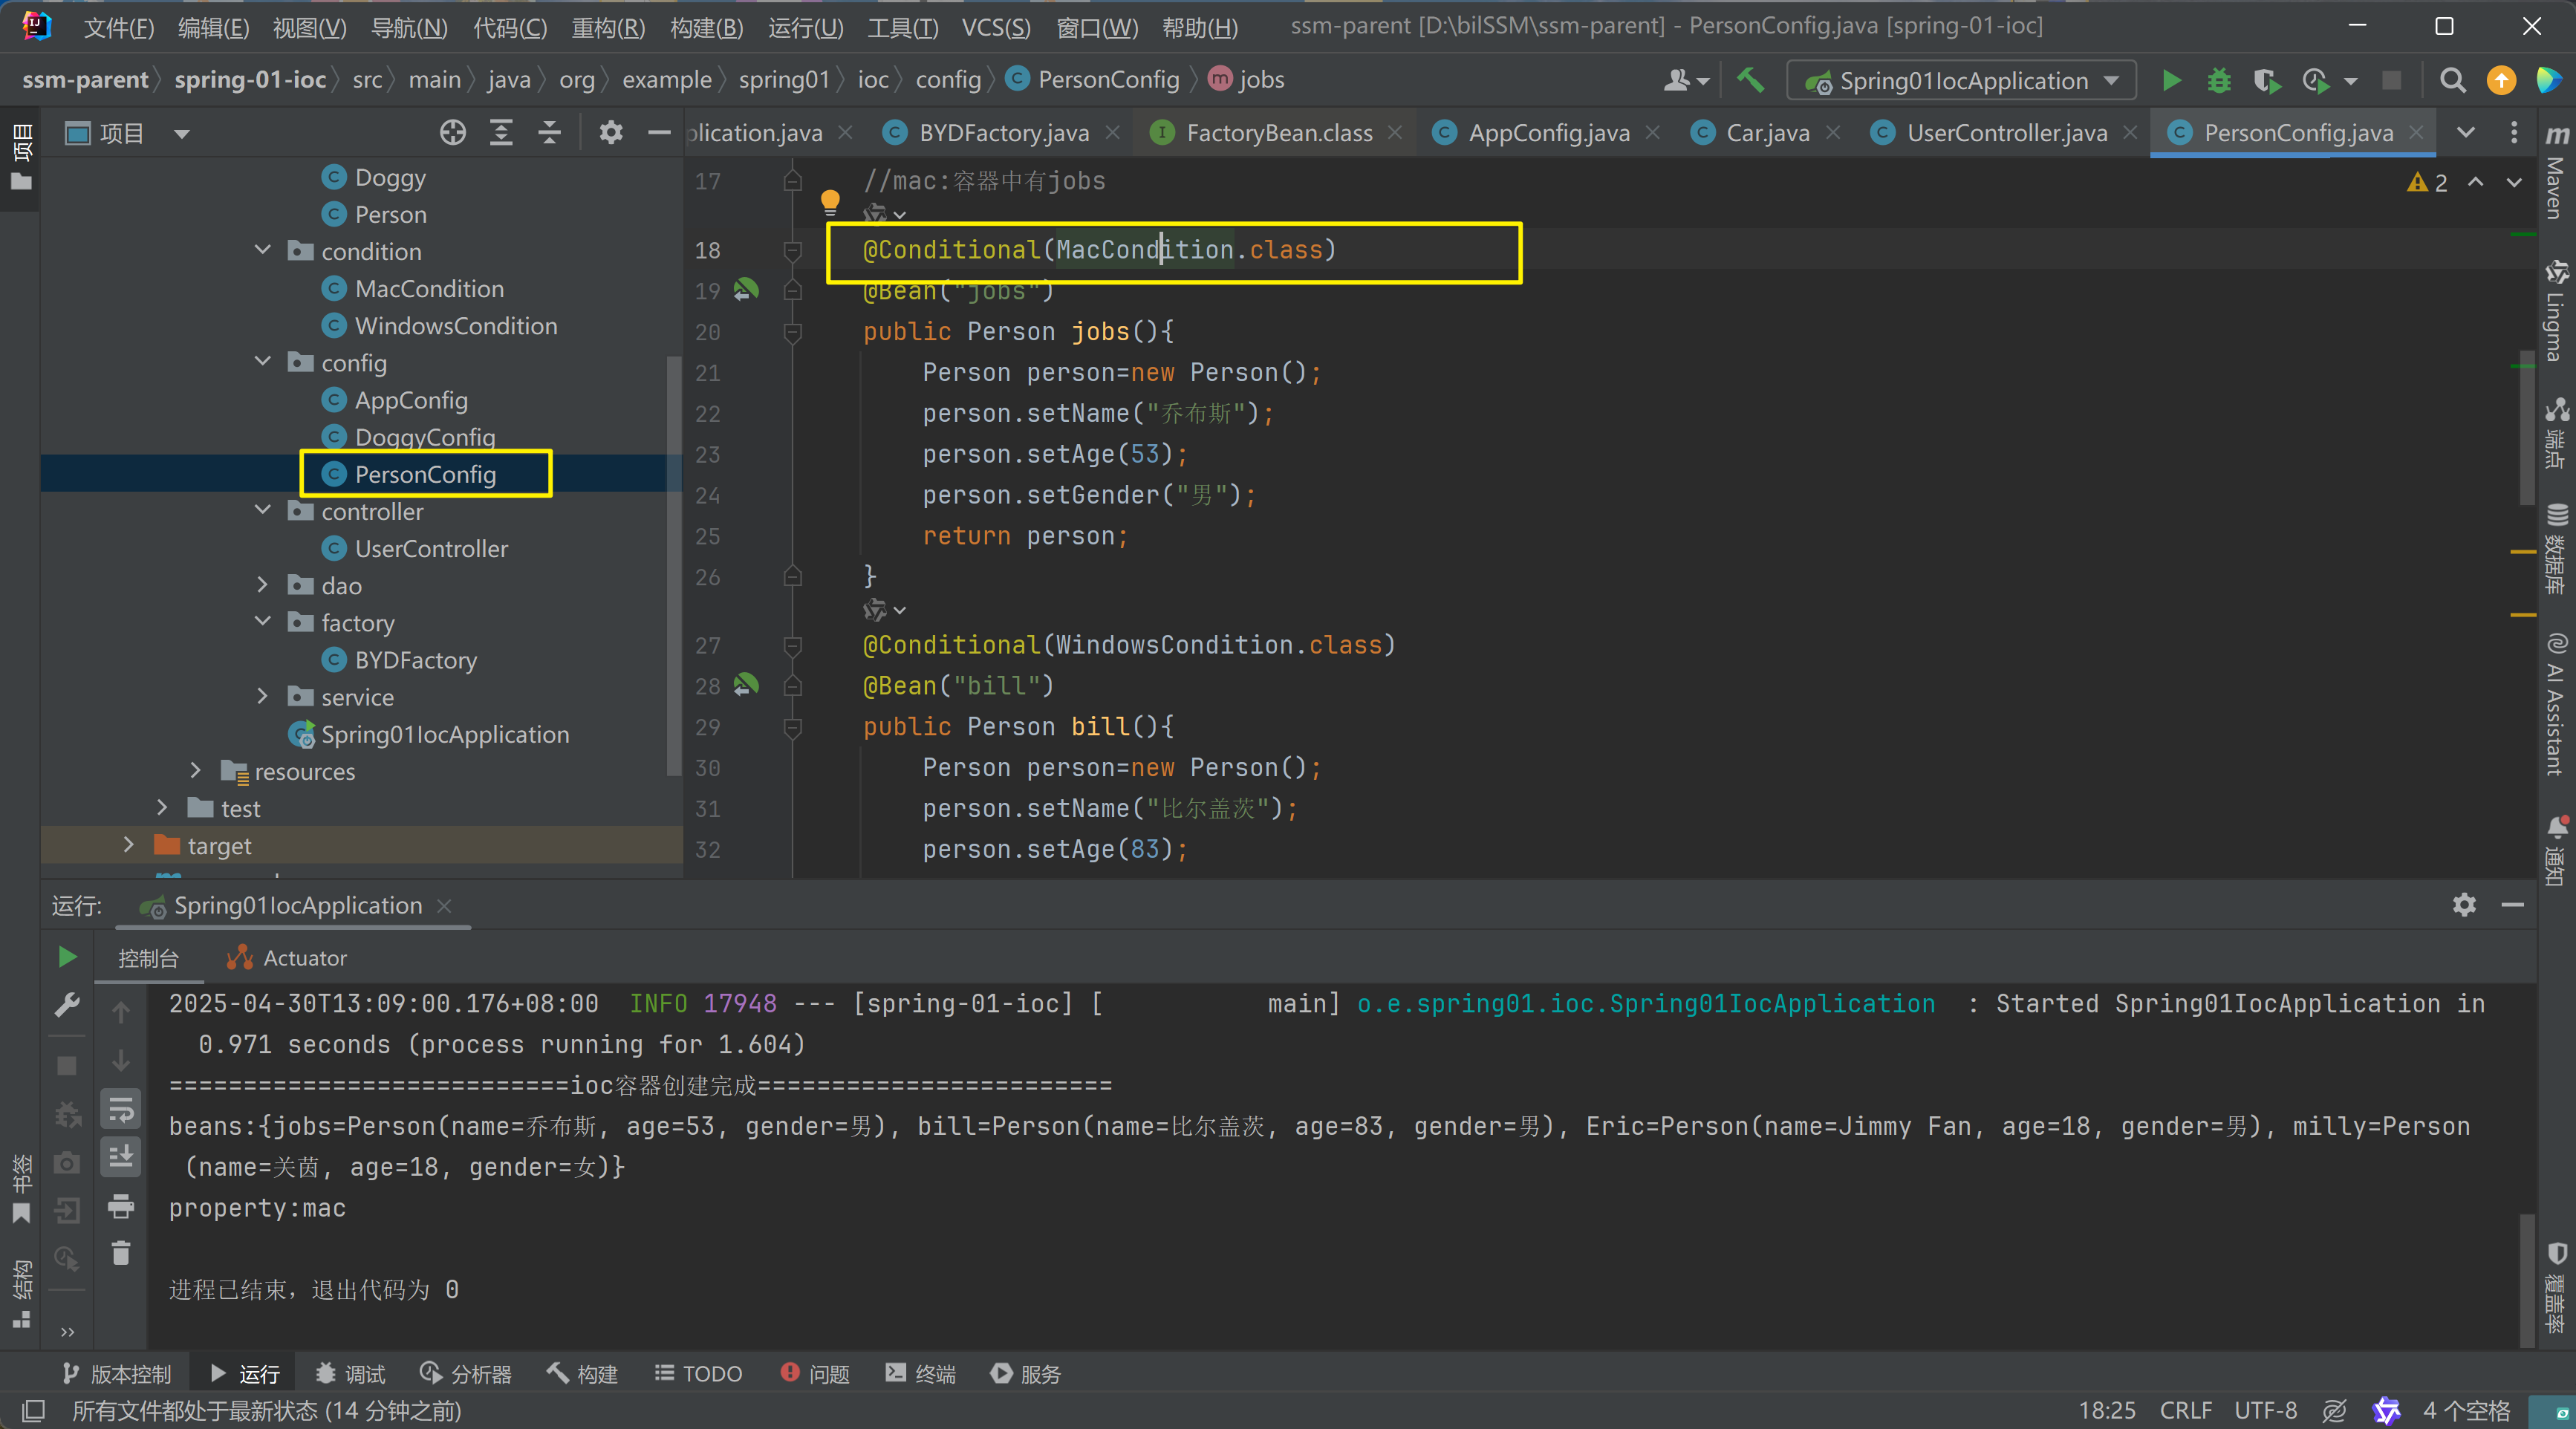Click the yellow intention lightbulb icon
2576x1429 pixels.
(x=829, y=201)
